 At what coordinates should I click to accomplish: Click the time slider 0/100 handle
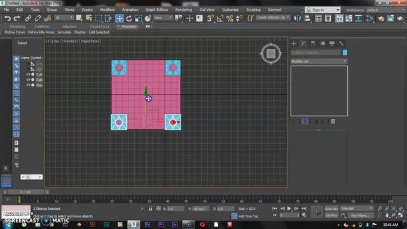26,192
